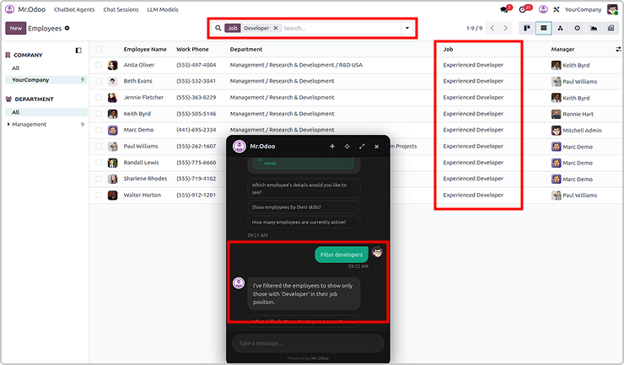624x365 pixels.
Task: Switch to activity view
Action: pos(577,28)
